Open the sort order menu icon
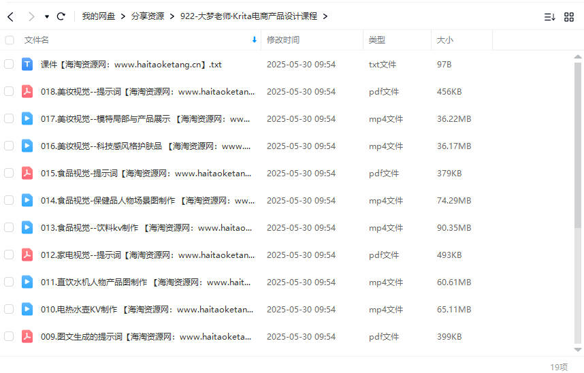 [x=550, y=17]
